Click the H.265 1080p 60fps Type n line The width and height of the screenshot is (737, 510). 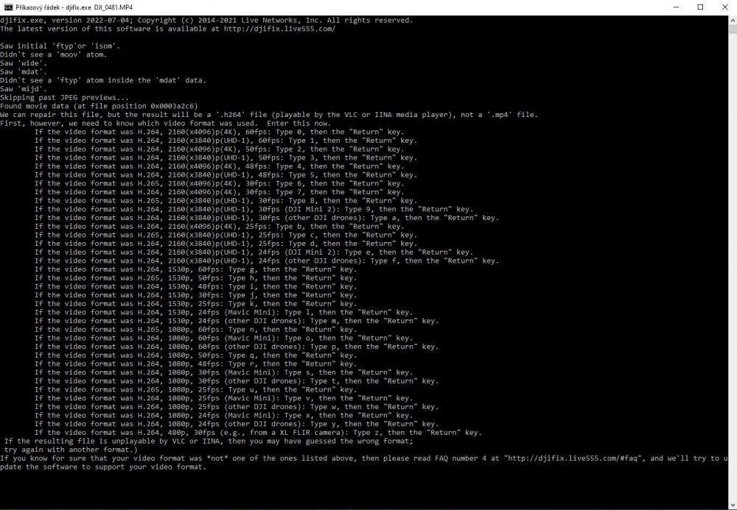(195, 329)
